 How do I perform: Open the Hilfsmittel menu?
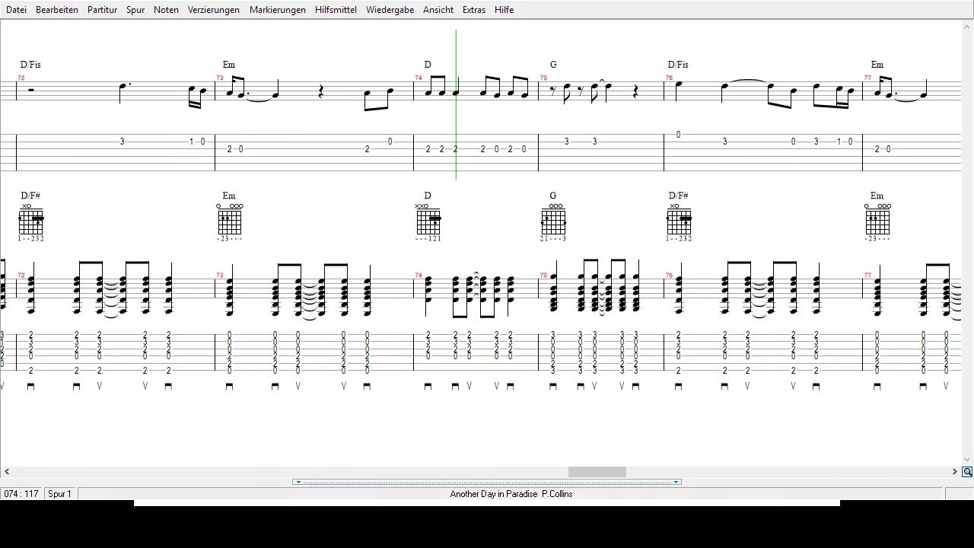click(336, 10)
